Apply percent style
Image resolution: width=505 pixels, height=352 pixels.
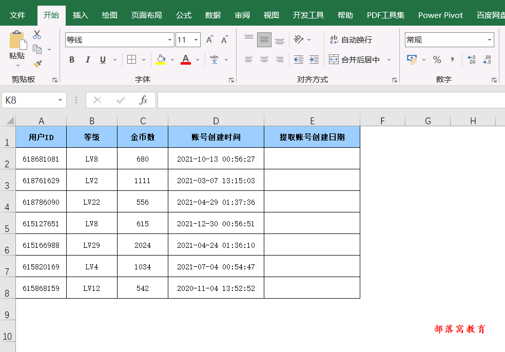437,60
